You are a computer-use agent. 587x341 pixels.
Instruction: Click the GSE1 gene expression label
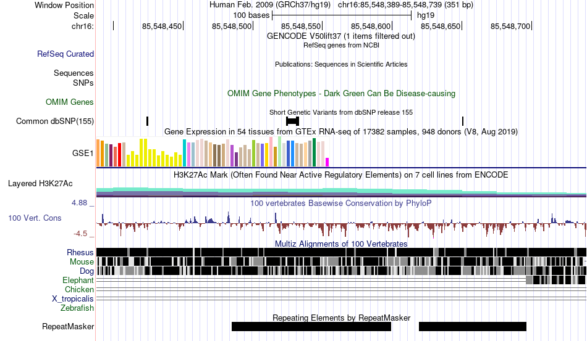(x=83, y=153)
